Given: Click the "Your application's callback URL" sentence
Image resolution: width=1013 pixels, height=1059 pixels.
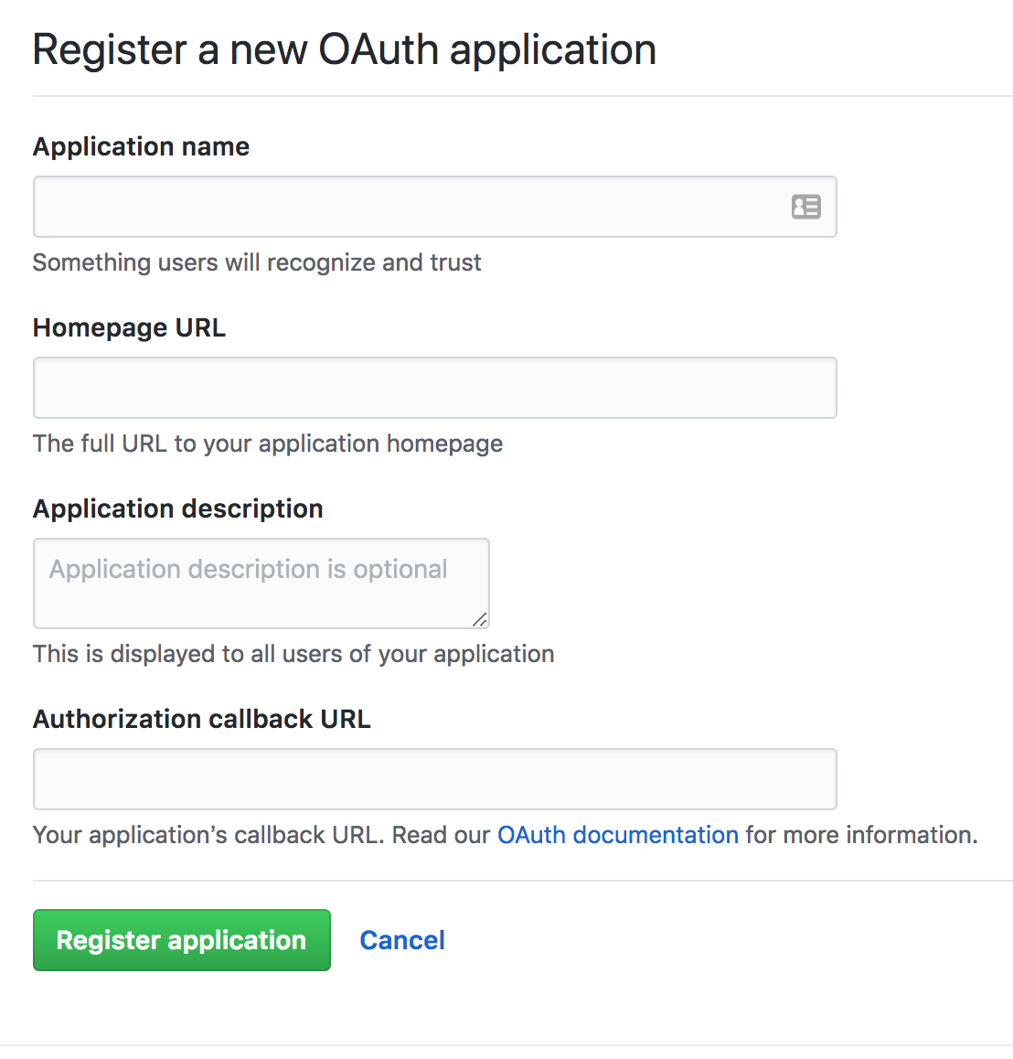Looking at the screenshot, I should click(x=208, y=835).
